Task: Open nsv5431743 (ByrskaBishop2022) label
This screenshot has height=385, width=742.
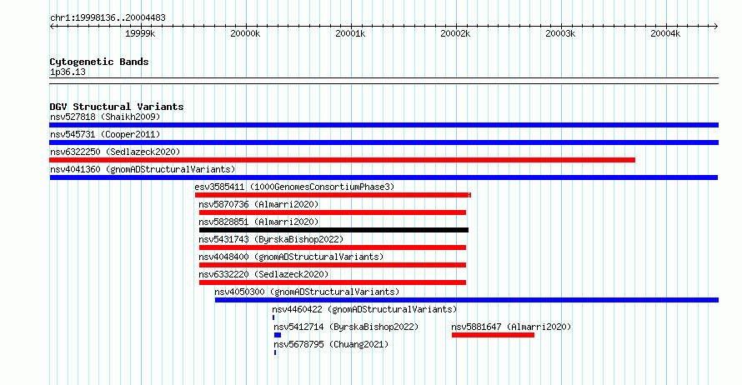Action: (271, 239)
